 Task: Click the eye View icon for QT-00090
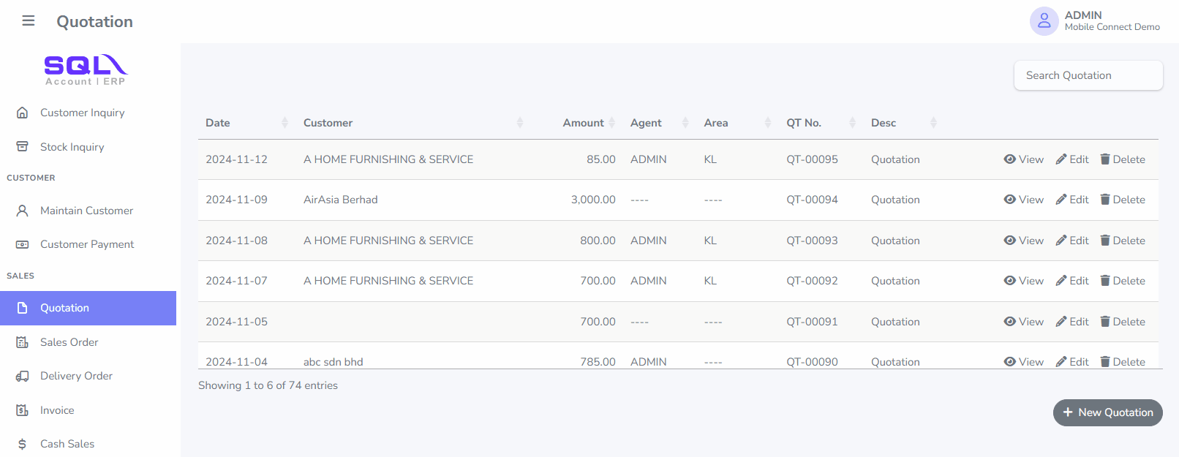[x=1009, y=361]
